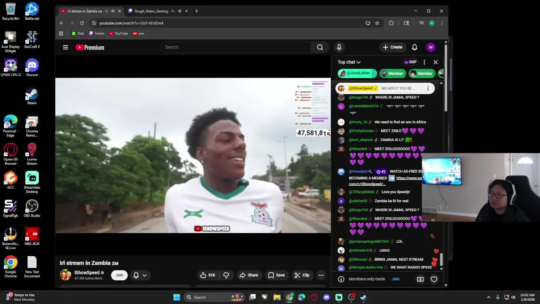The width and height of the screenshot is (540, 304).
Task: Open IShowSpeed channel name link
Action: [87, 273]
